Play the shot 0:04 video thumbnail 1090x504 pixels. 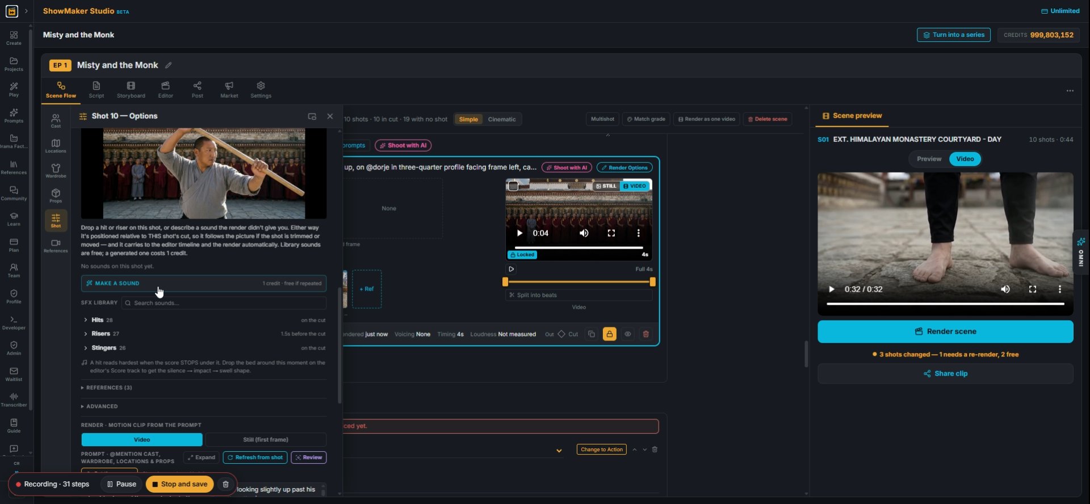[519, 233]
